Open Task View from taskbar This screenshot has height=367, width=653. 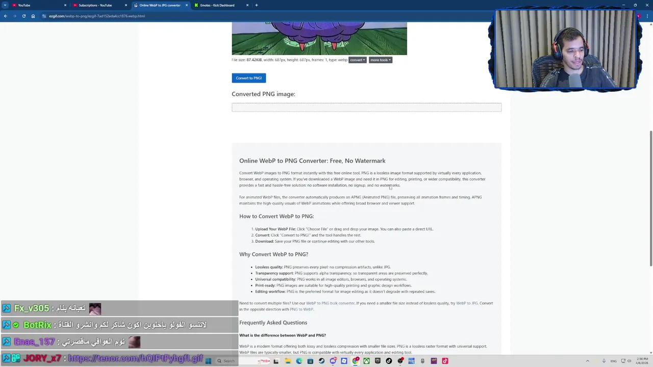click(276, 361)
